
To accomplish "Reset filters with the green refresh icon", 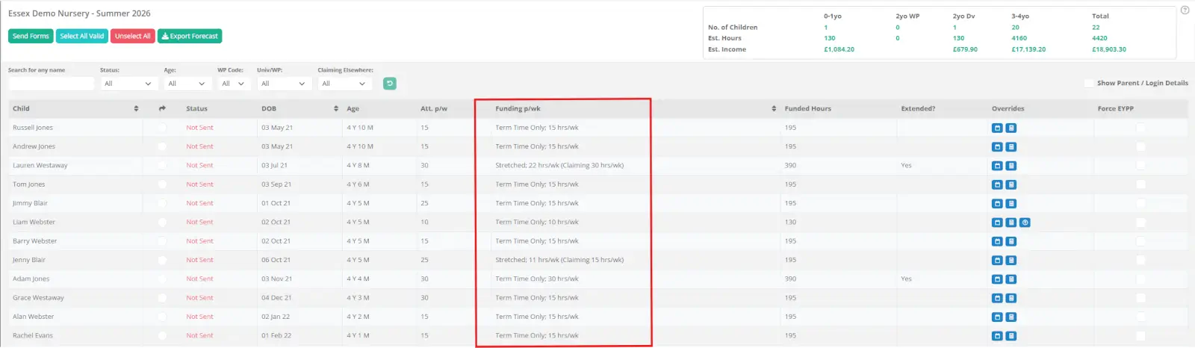I will [389, 84].
